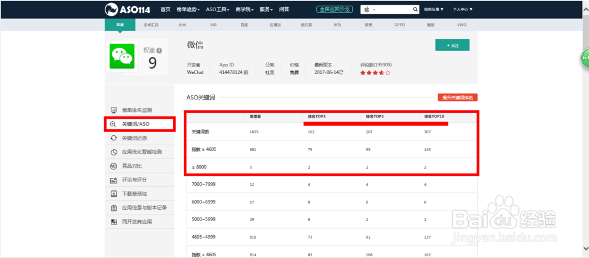Viewport: 589px width, 258px height.
Task: Click the 5000~5999 row label
Action: (203, 219)
